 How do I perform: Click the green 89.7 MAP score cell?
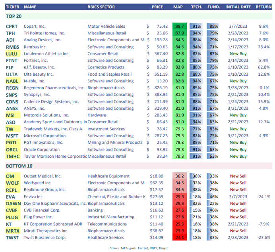point(180,26)
